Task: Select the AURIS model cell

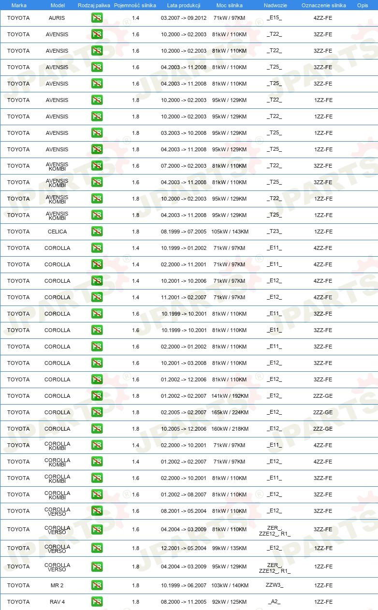Action: point(57,18)
